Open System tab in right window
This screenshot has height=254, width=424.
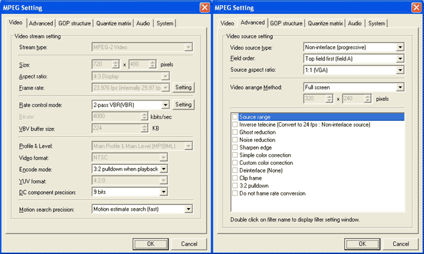coord(377,23)
